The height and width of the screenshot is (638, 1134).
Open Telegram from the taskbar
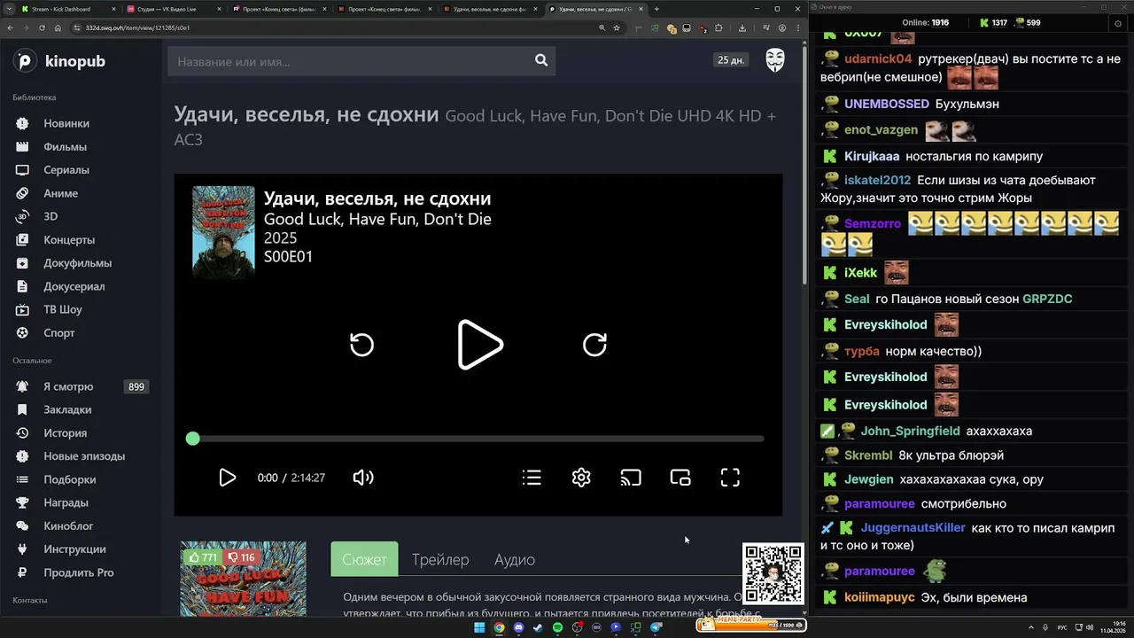point(656,627)
